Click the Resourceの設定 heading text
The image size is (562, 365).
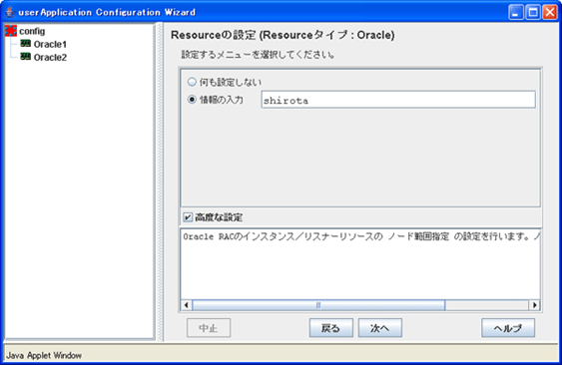pos(282,35)
